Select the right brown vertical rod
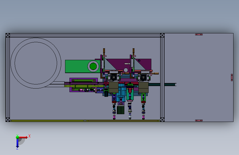239x155 pixels. [x=133, y=52]
